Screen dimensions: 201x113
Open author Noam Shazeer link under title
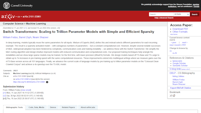click(41, 37)
